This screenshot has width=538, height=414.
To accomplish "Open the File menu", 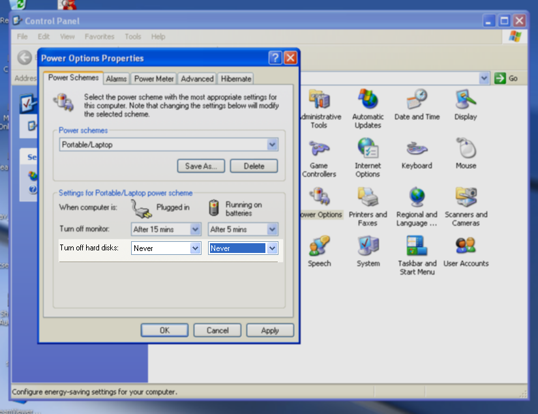I will 22,37.
